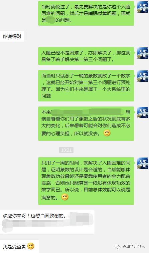Viewport: 149px width, 253px height.
Task: Click the 10:21 timestamp label
Action: pos(66,150)
